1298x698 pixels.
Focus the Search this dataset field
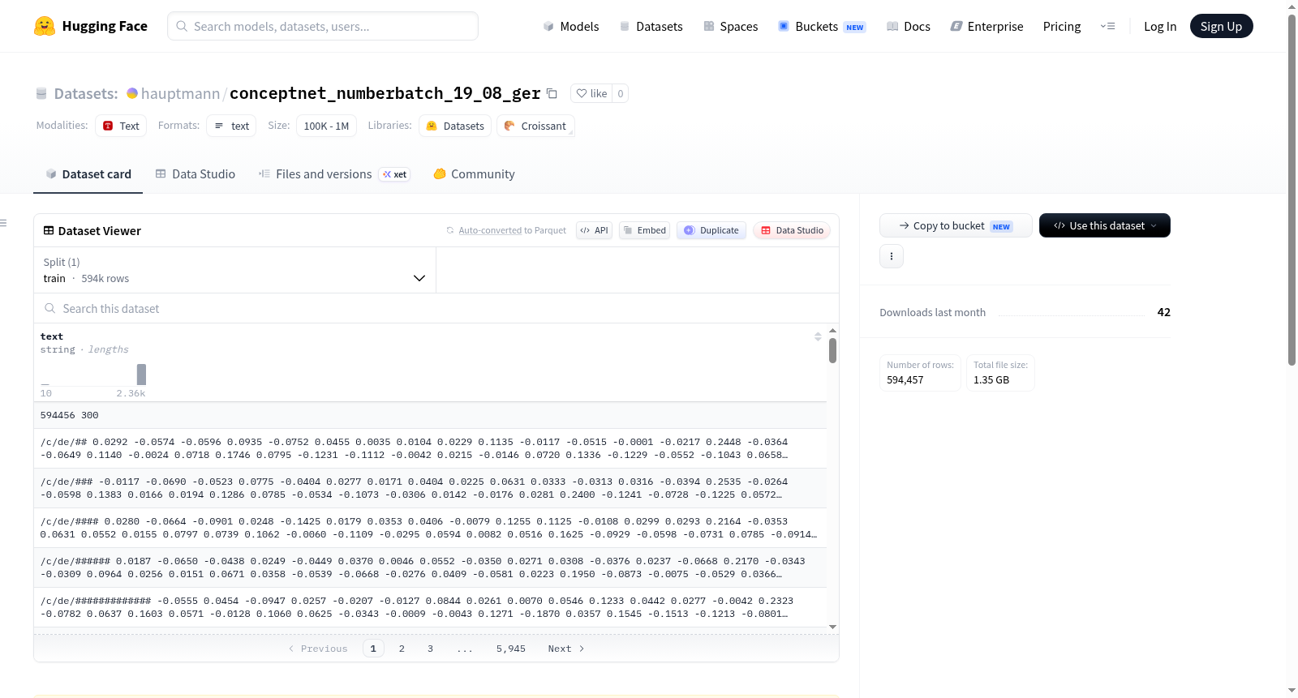click(x=436, y=308)
